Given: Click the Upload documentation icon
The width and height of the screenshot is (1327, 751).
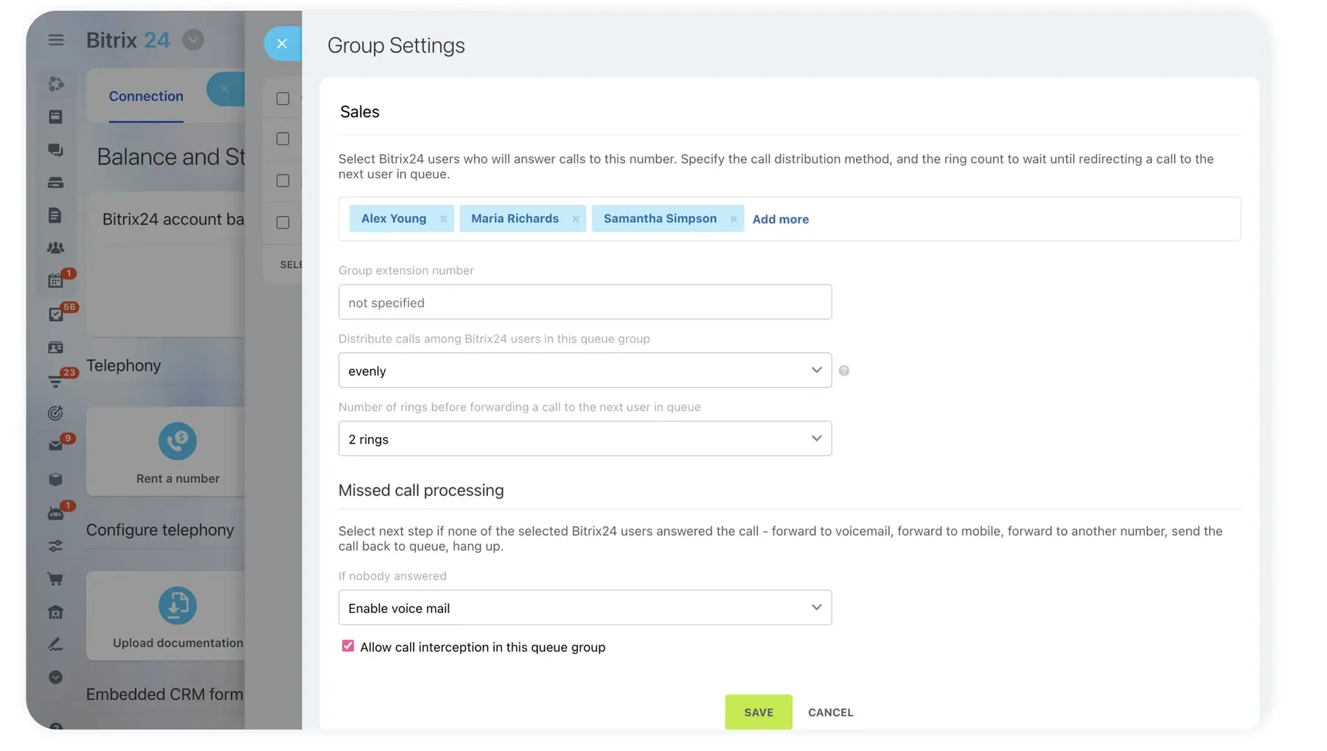Looking at the screenshot, I should coord(178,606).
